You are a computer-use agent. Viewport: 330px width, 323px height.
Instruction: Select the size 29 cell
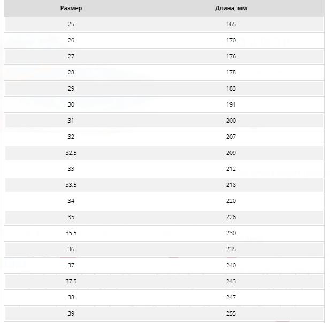[71, 88]
